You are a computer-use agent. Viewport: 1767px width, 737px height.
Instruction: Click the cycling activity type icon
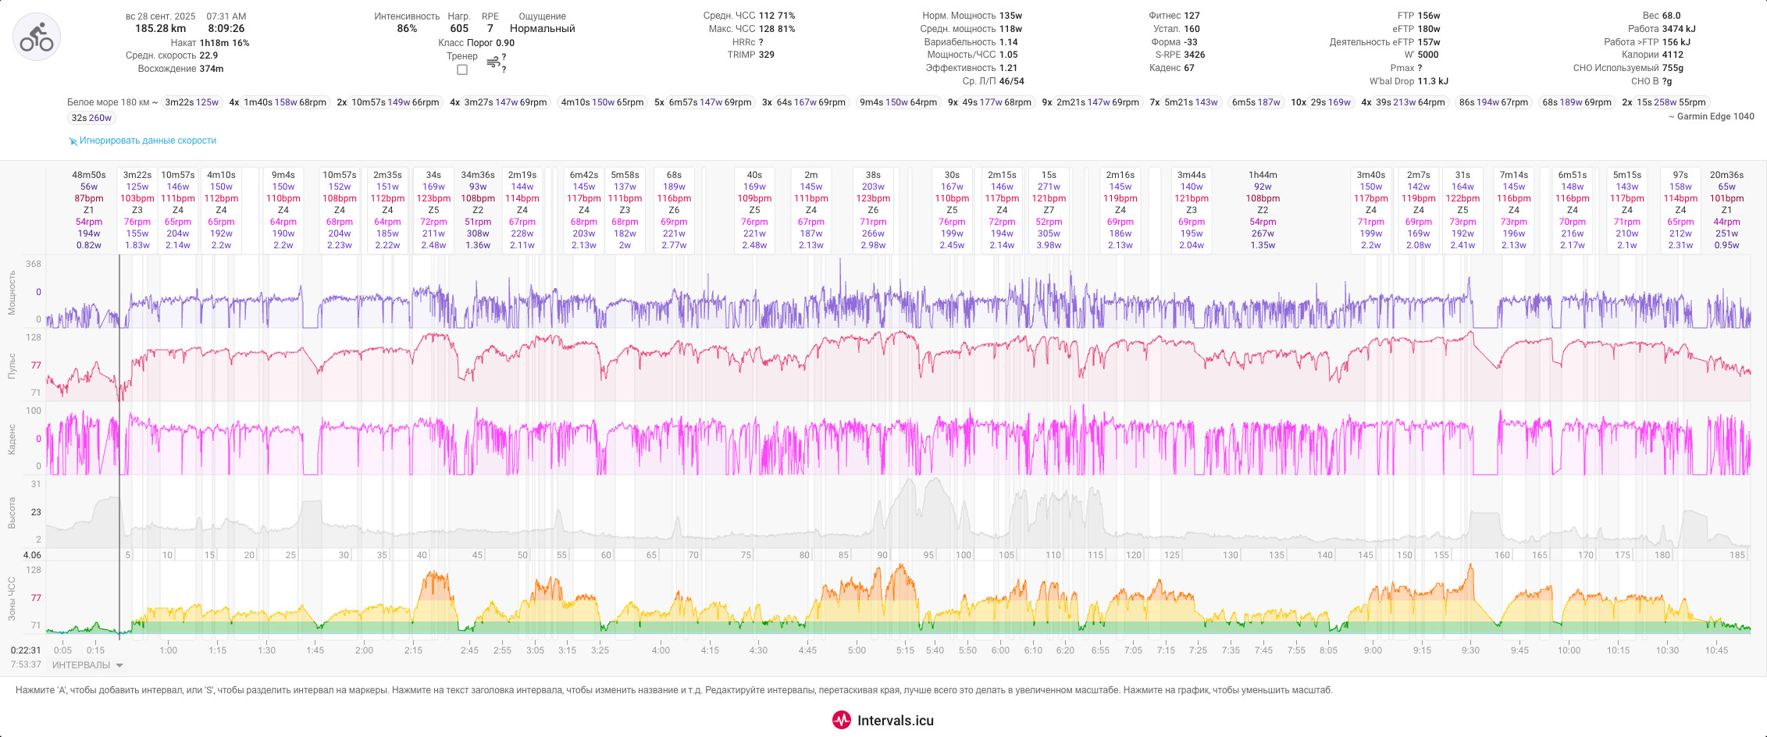pyautogui.click(x=37, y=37)
